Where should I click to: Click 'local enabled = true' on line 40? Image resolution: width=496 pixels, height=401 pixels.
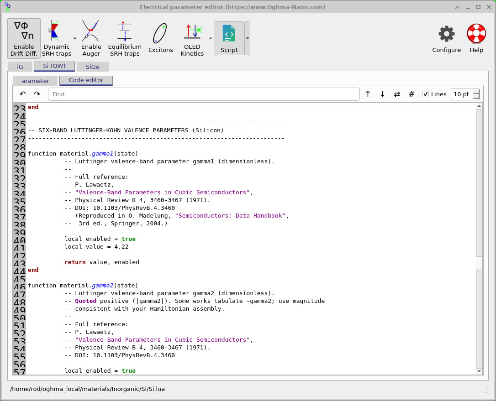(100, 239)
